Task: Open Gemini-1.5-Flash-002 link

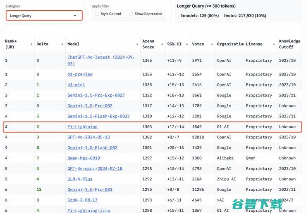Action: pos(92,147)
